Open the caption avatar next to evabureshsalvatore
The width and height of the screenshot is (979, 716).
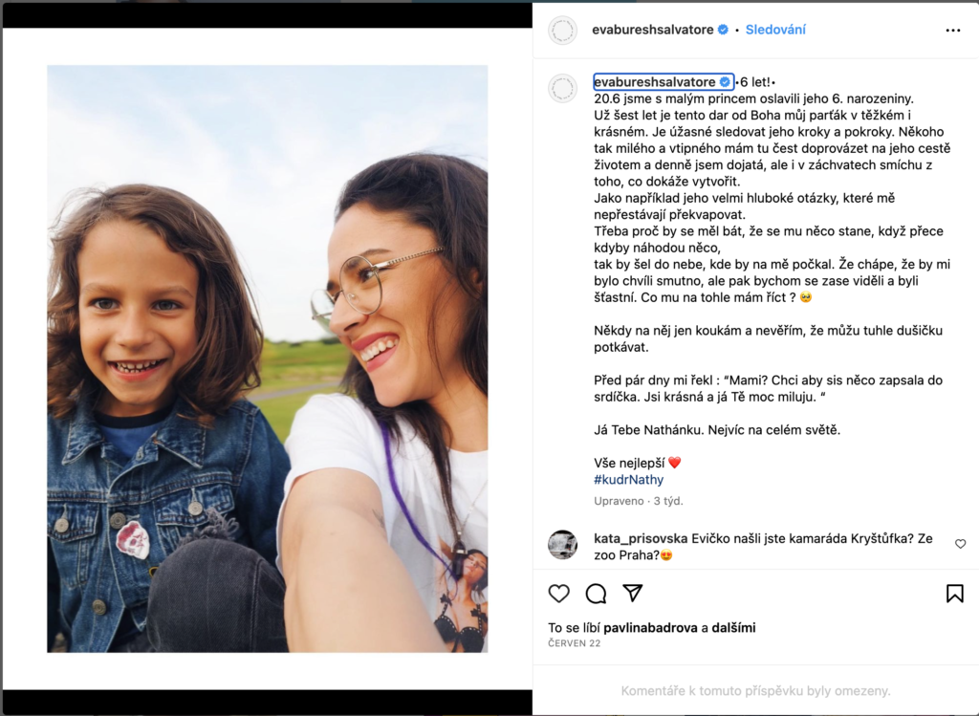[x=562, y=88]
